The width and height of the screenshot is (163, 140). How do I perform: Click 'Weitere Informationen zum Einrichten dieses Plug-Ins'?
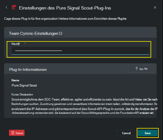[92, 19]
